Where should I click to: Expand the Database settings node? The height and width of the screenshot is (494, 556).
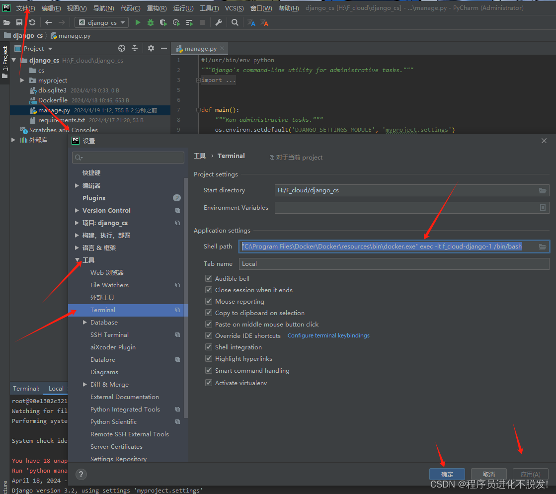click(x=85, y=322)
